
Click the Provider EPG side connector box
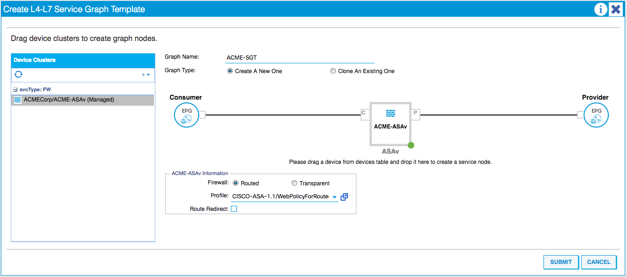click(581, 115)
